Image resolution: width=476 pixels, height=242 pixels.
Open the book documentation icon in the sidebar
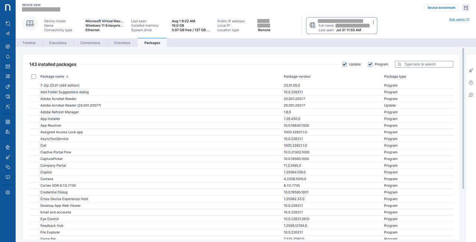click(8, 177)
